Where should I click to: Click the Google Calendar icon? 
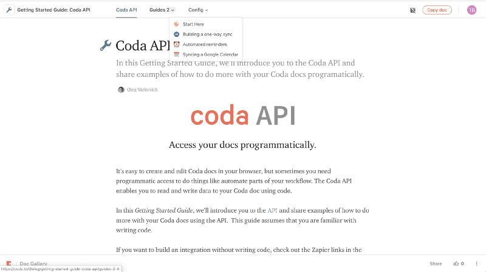click(x=176, y=55)
